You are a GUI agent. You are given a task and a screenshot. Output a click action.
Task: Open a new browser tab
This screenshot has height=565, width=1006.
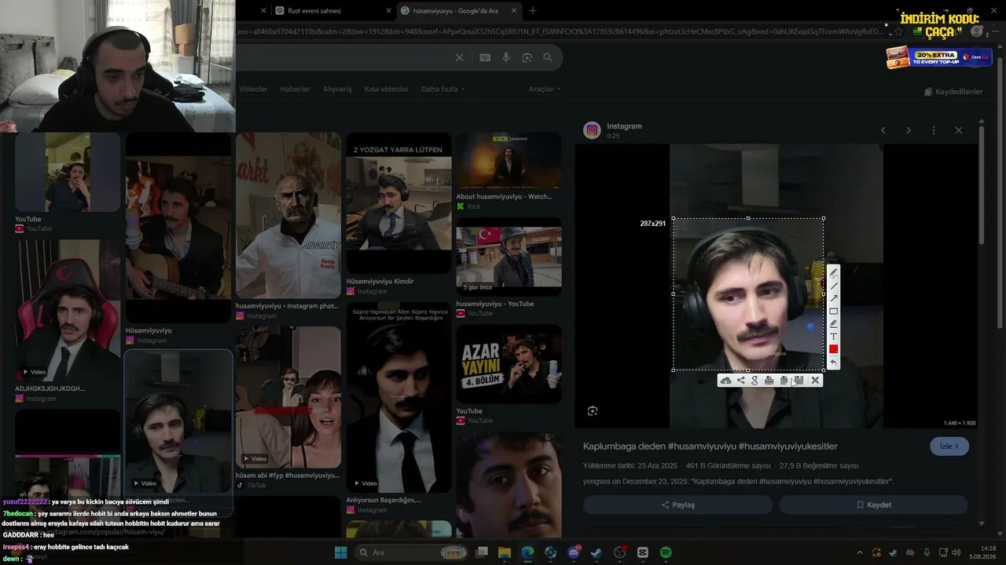click(533, 11)
